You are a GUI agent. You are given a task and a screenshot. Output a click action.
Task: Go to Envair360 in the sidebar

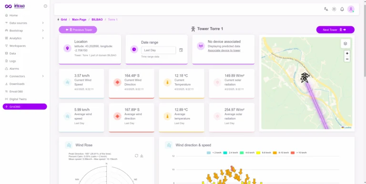tap(16, 92)
